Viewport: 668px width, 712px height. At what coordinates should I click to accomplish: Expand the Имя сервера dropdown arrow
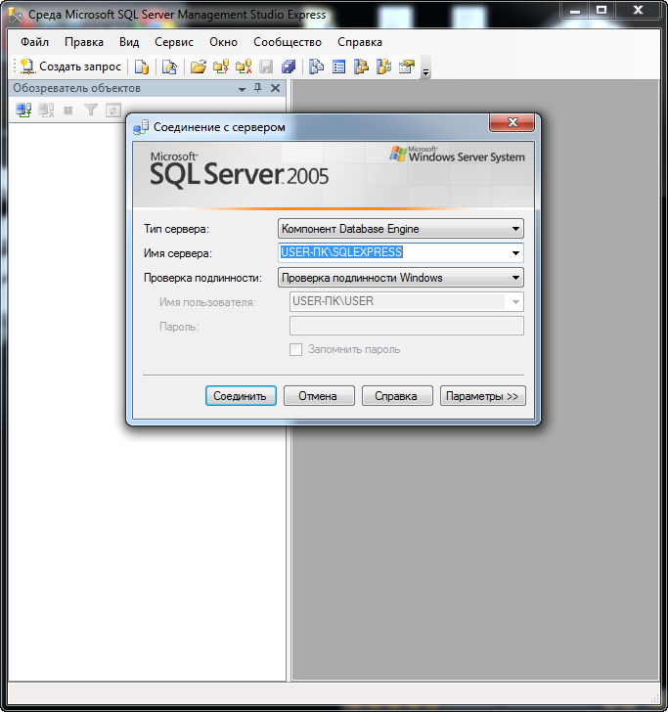point(515,253)
